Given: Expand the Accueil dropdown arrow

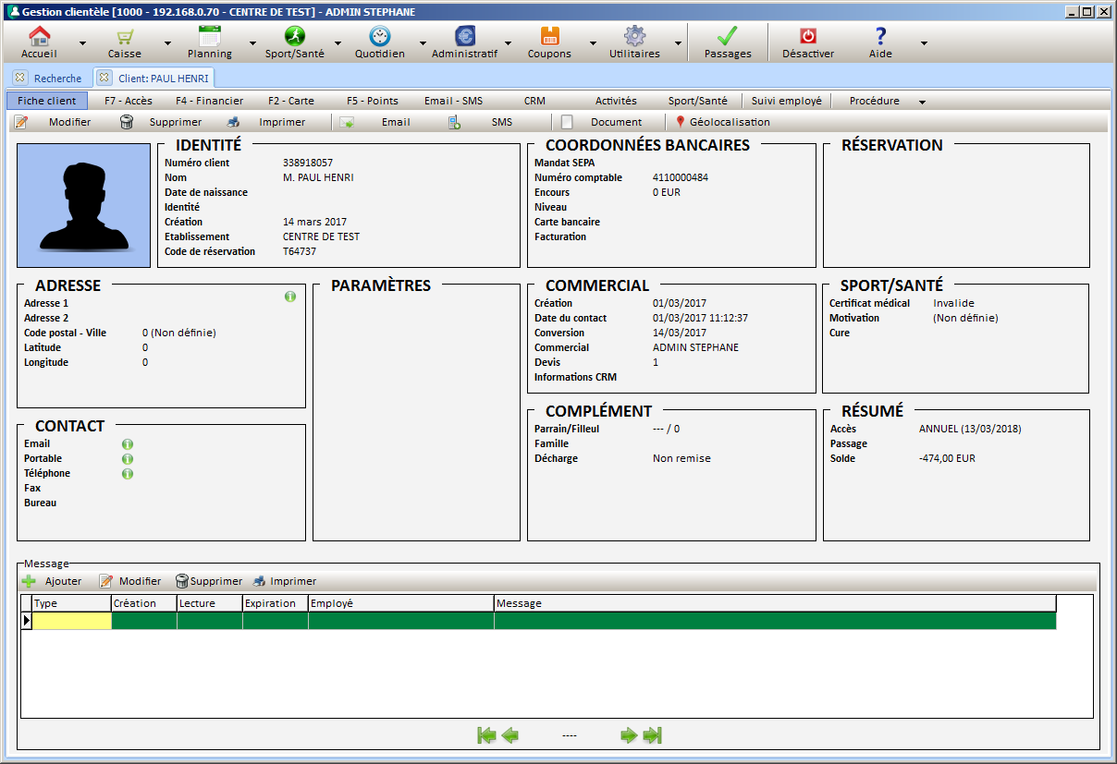Looking at the screenshot, I should coord(82,42).
